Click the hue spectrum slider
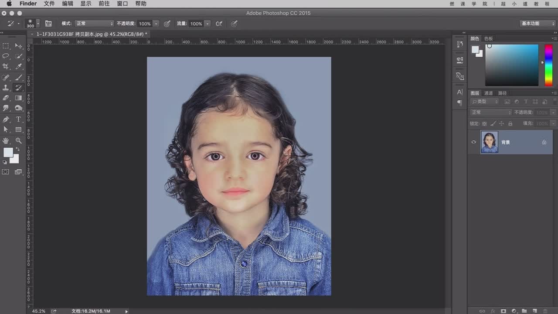 click(x=549, y=65)
